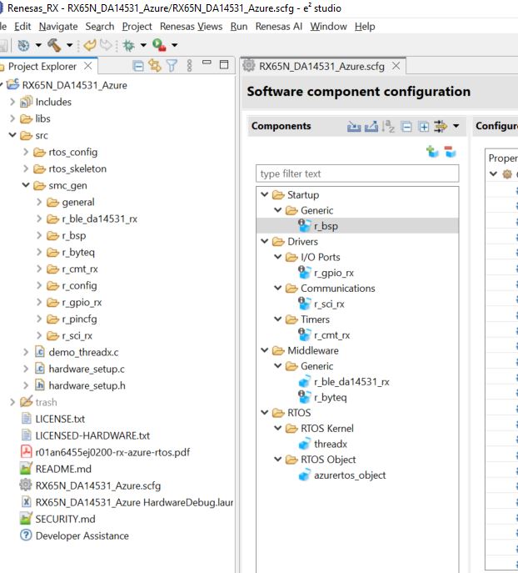Click the Expand all icon in the Components header

pos(424,127)
